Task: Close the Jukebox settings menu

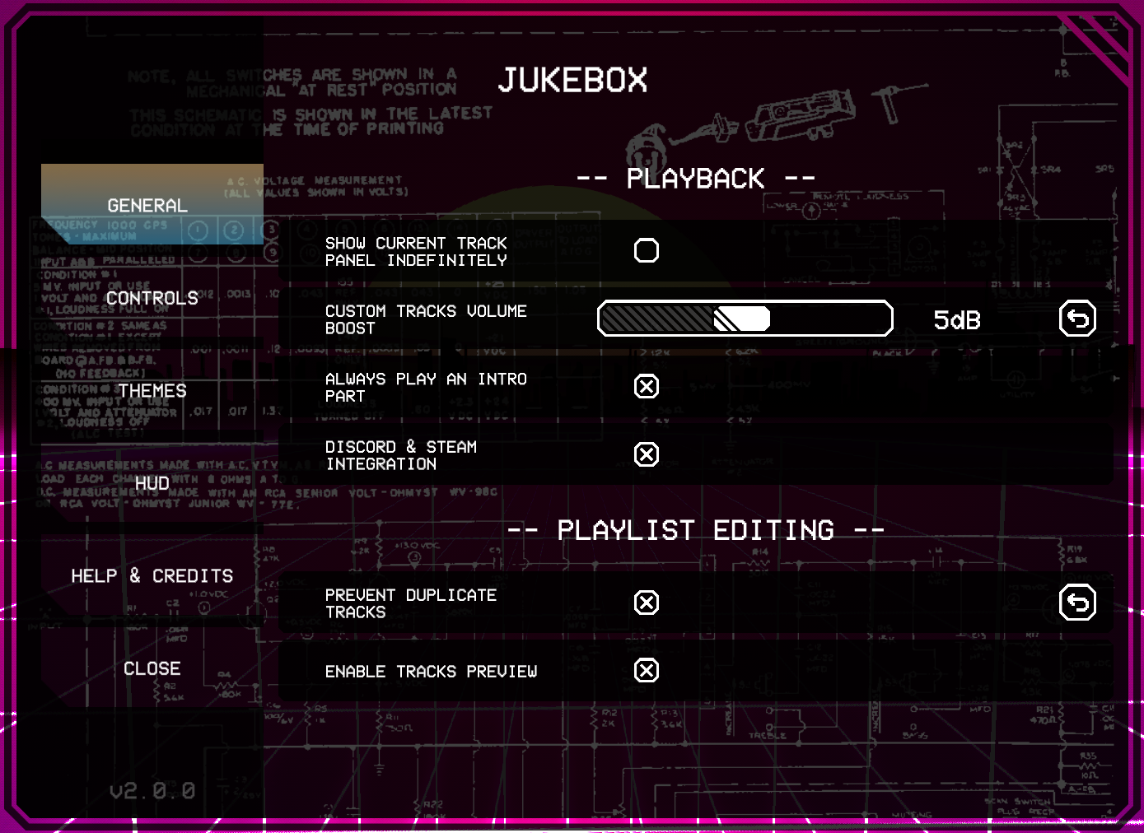Action: pos(152,668)
